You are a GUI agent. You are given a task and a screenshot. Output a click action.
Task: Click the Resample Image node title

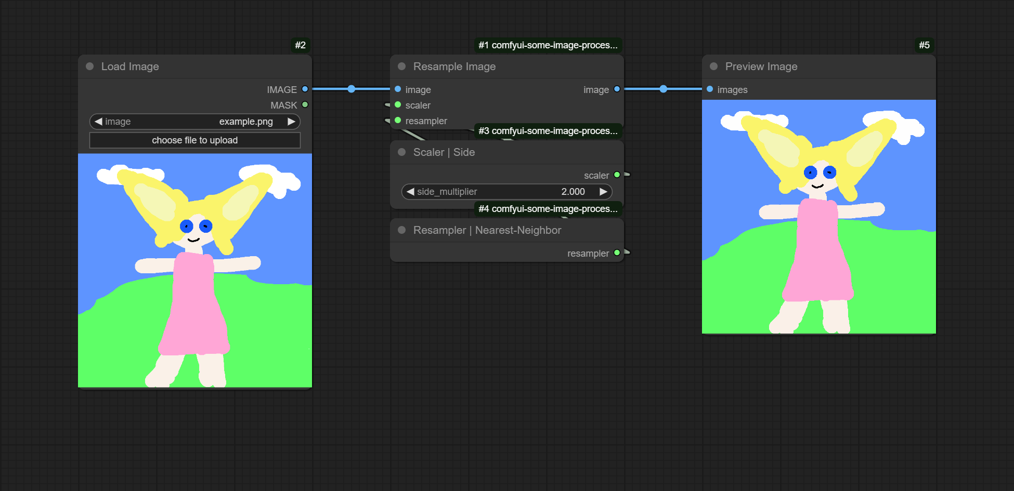coord(454,67)
